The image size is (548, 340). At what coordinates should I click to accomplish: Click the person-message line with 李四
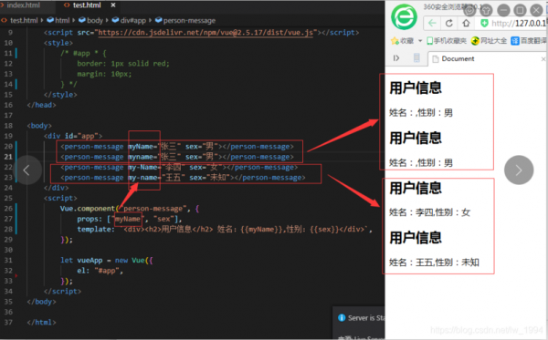(x=179, y=168)
